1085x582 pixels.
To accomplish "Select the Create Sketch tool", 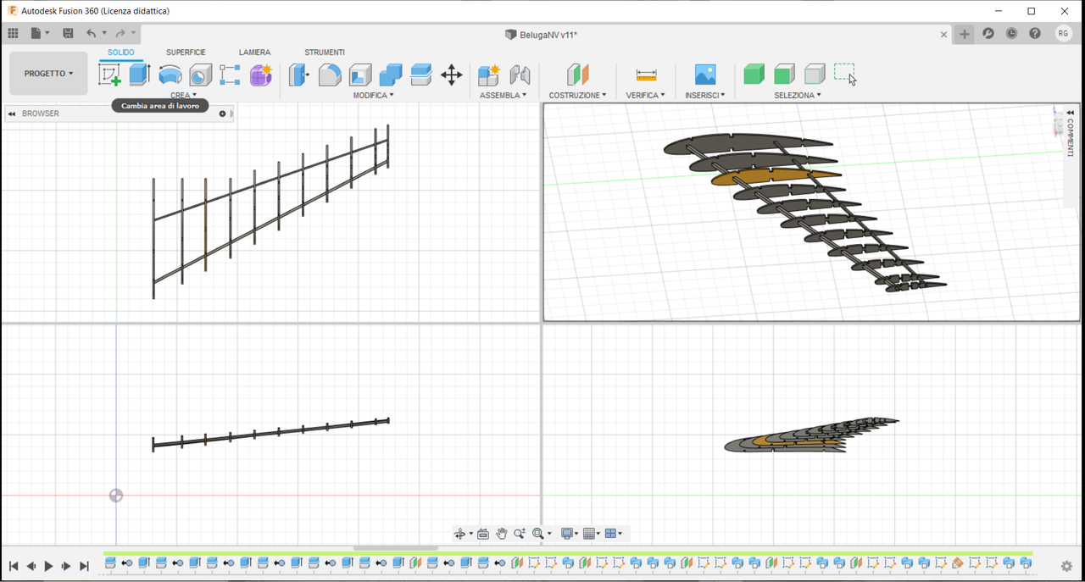I will pyautogui.click(x=109, y=75).
